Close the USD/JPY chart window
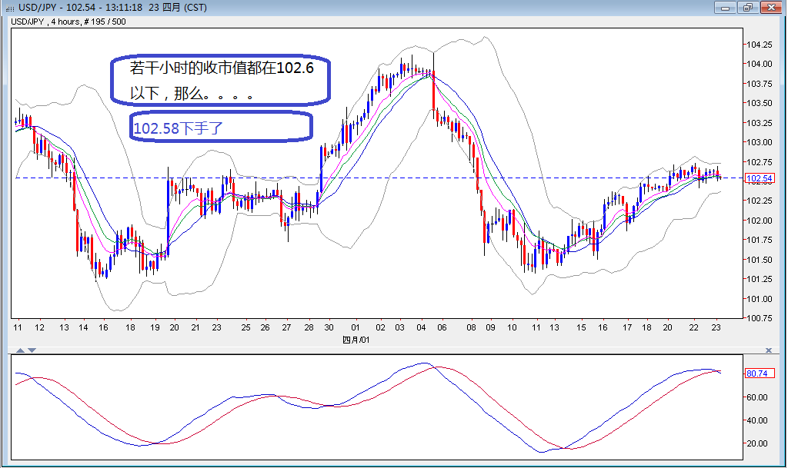The height and width of the screenshot is (468, 788). tap(770, 8)
